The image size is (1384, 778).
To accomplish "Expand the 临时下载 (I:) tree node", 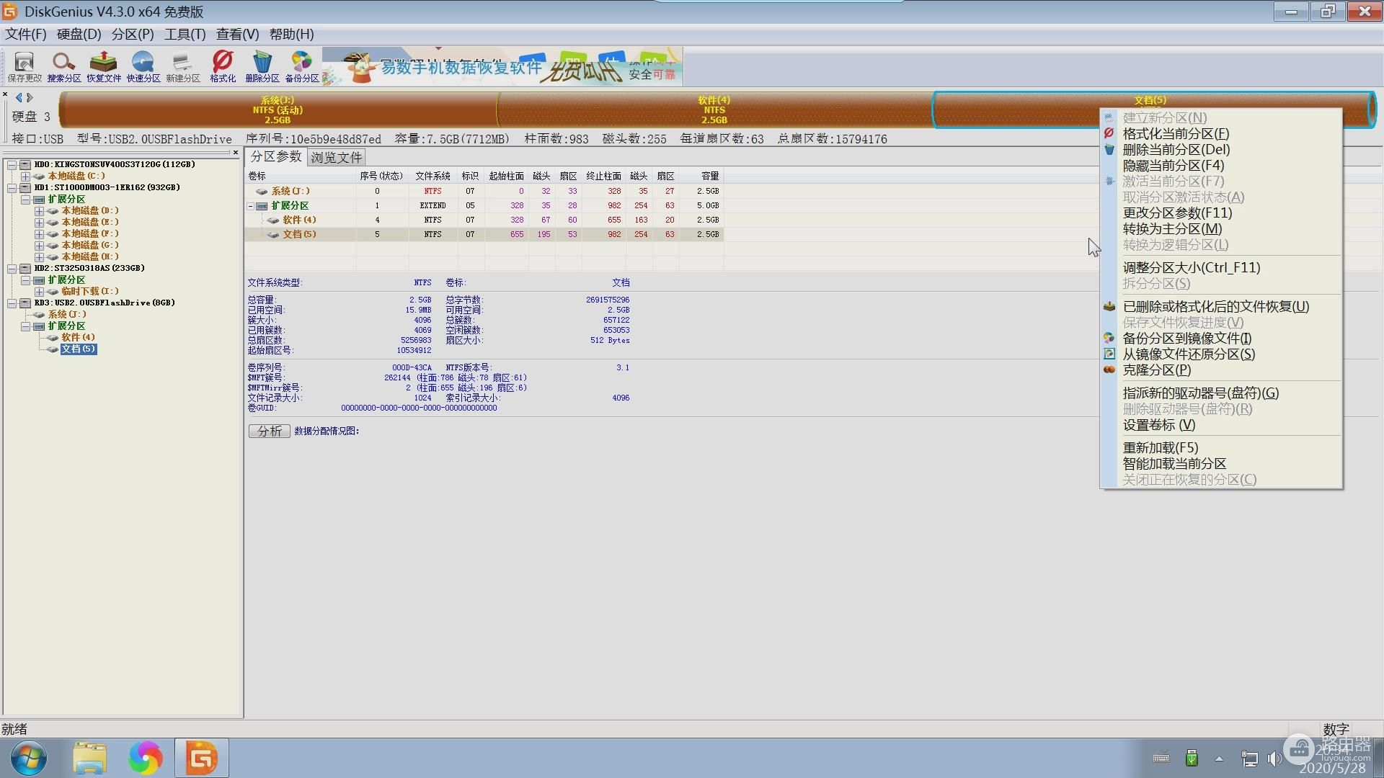I will pos(39,292).
